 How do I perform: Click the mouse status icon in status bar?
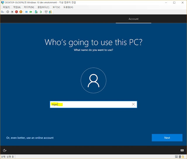click(x=180, y=157)
